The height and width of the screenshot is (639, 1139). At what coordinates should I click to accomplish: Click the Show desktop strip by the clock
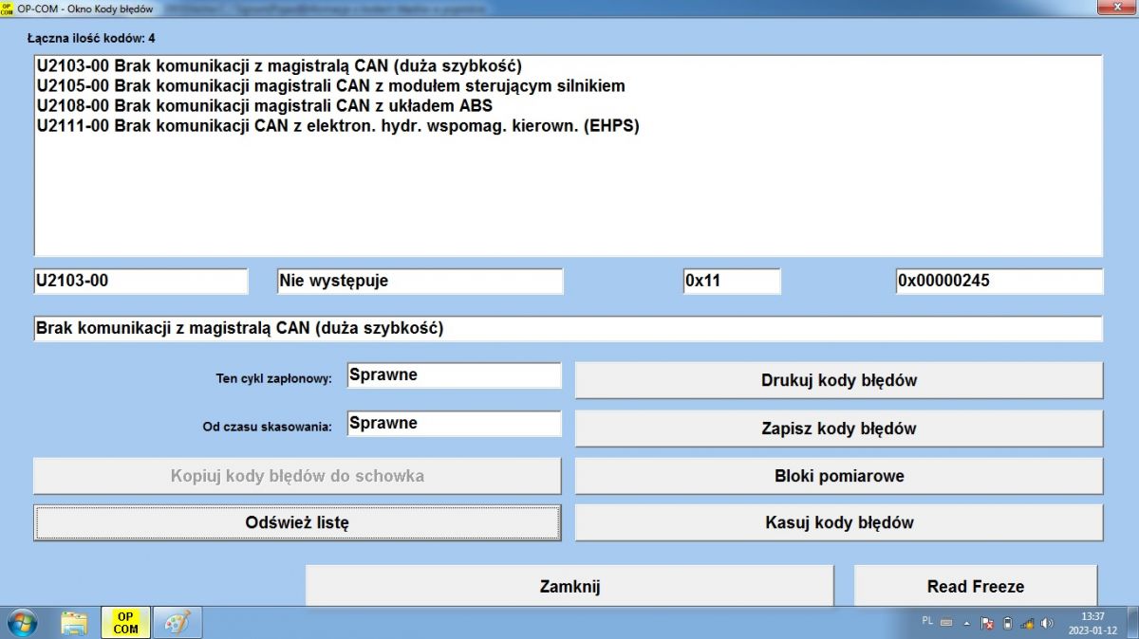click(x=1131, y=623)
